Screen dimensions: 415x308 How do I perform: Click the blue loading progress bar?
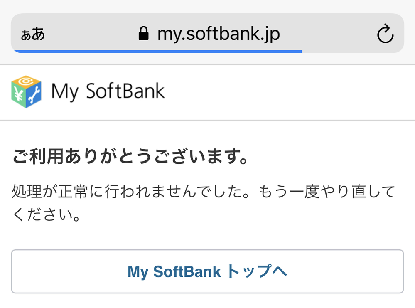[x=158, y=52]
